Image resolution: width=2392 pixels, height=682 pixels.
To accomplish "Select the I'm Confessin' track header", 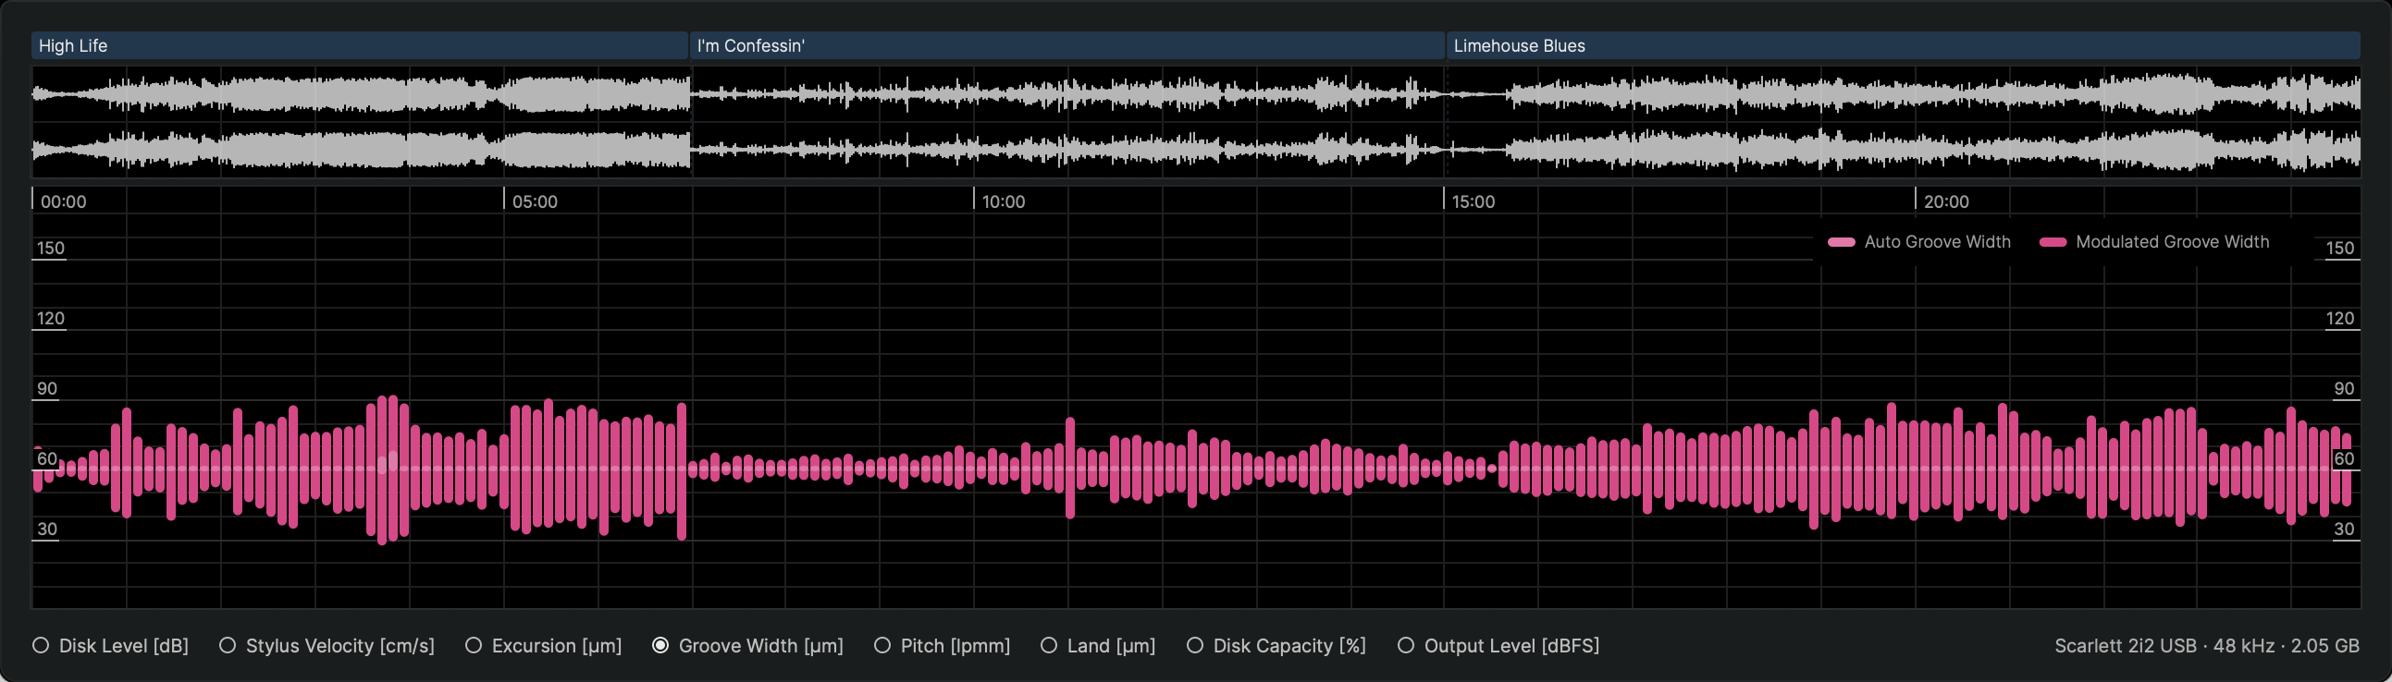I will (x=1066, y=45).
